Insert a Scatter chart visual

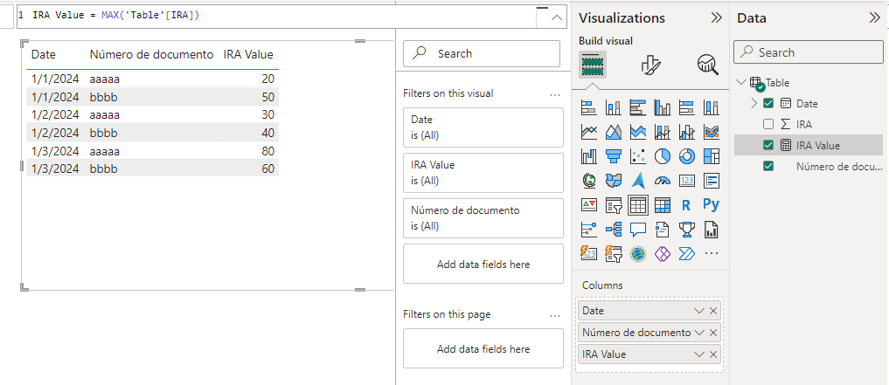tap(638, 155)
